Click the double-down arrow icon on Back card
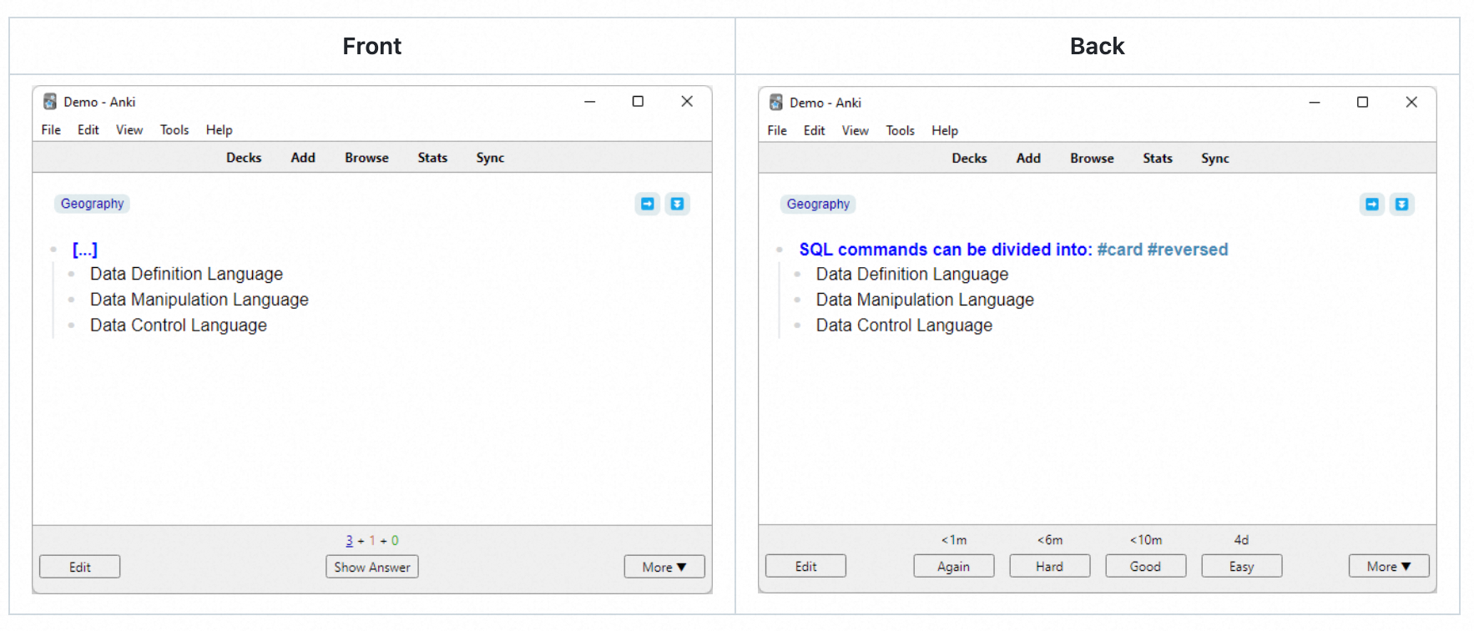The image size is (1474, 631). [1401, 204]
